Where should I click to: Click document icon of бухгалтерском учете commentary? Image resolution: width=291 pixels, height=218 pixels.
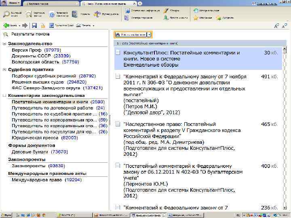(118, 166)
